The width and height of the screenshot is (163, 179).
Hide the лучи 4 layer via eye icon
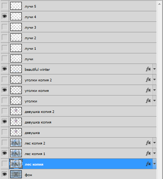coord(5,16)
